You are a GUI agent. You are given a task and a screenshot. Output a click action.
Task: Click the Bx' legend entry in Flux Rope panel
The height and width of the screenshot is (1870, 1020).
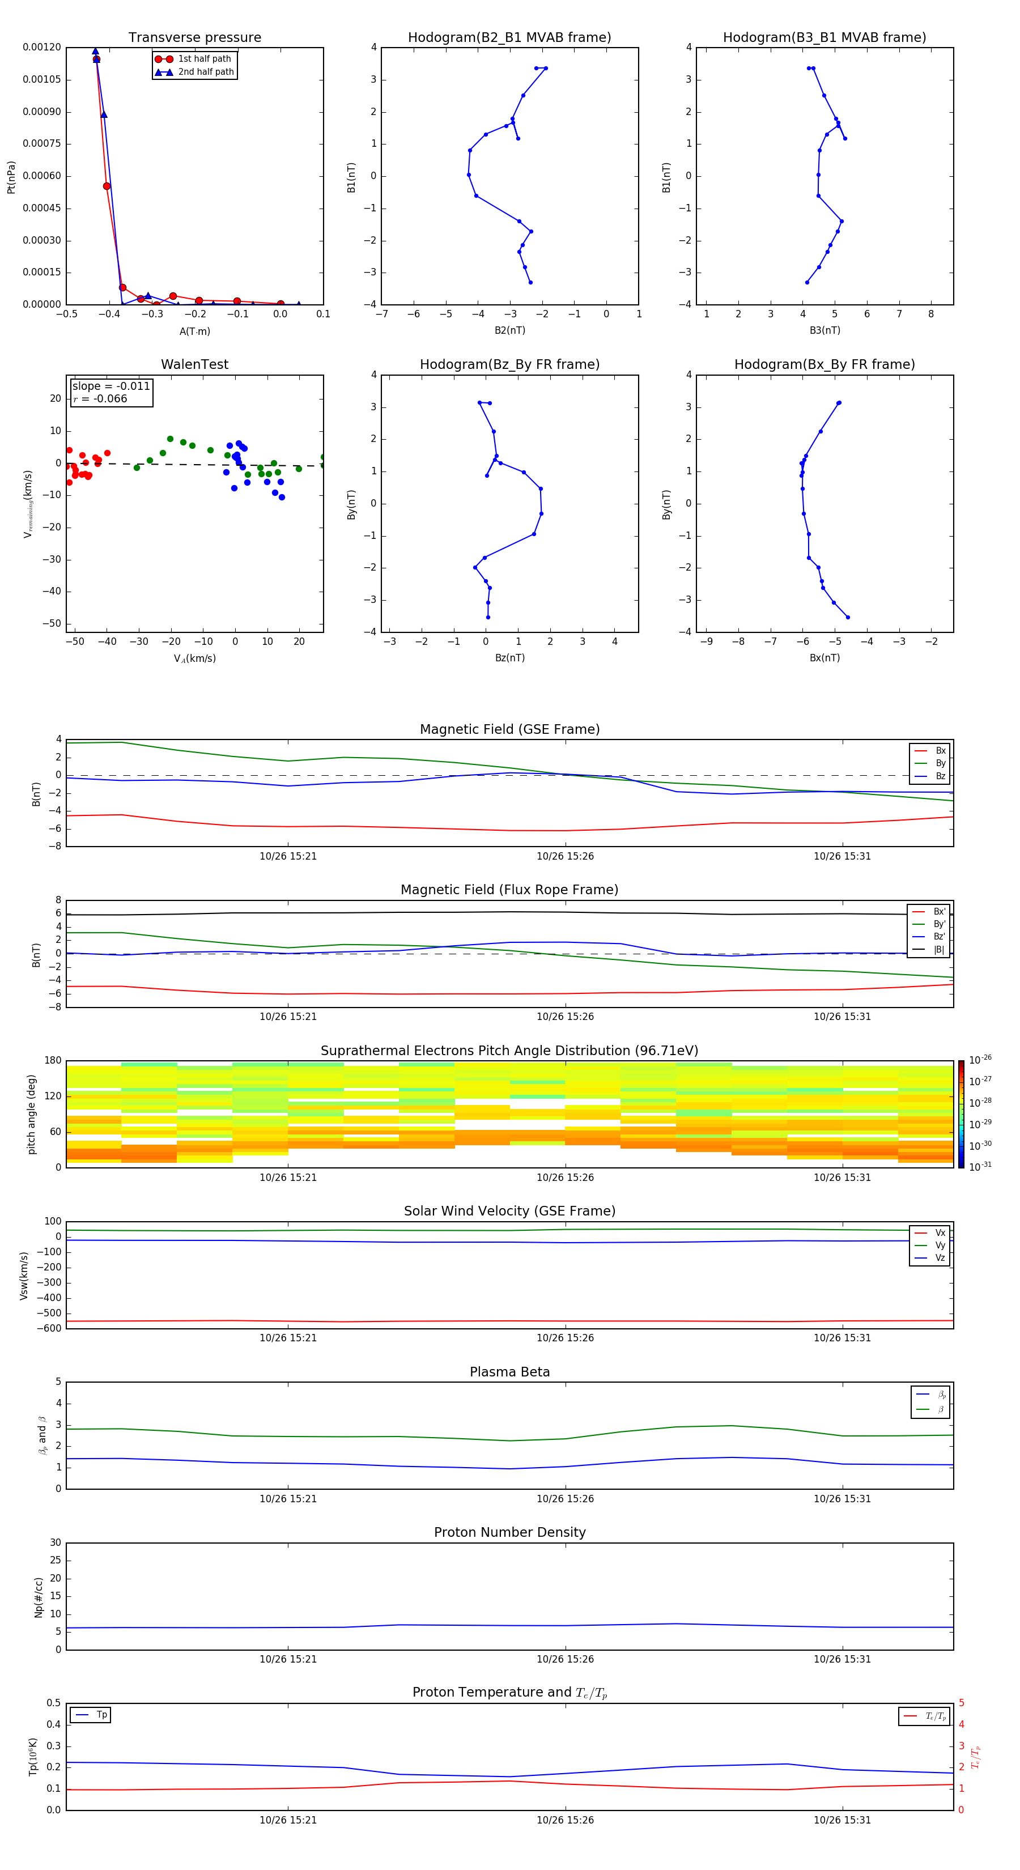click(929, 912)
